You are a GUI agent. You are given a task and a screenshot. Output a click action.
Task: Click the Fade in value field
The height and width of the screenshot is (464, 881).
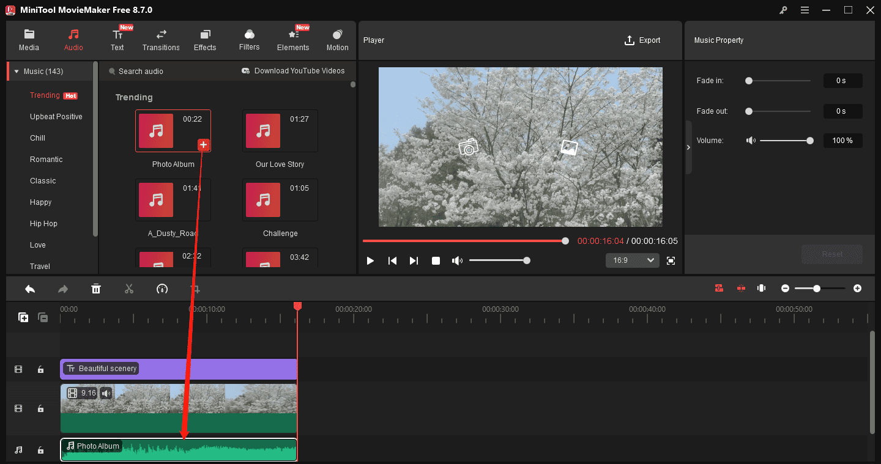pos(842,81)
